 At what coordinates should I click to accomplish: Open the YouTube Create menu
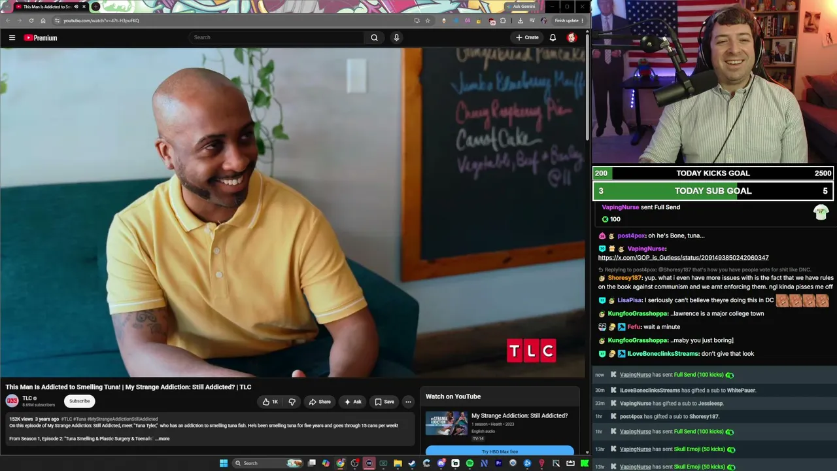click(527, 38)
